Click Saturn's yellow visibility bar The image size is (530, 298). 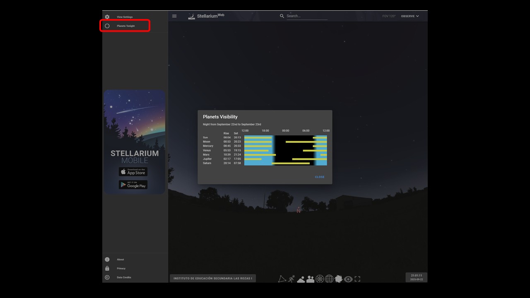pos(291,163)
